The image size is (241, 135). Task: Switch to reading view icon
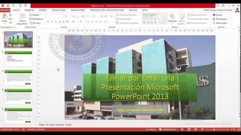tap(196, 129)
